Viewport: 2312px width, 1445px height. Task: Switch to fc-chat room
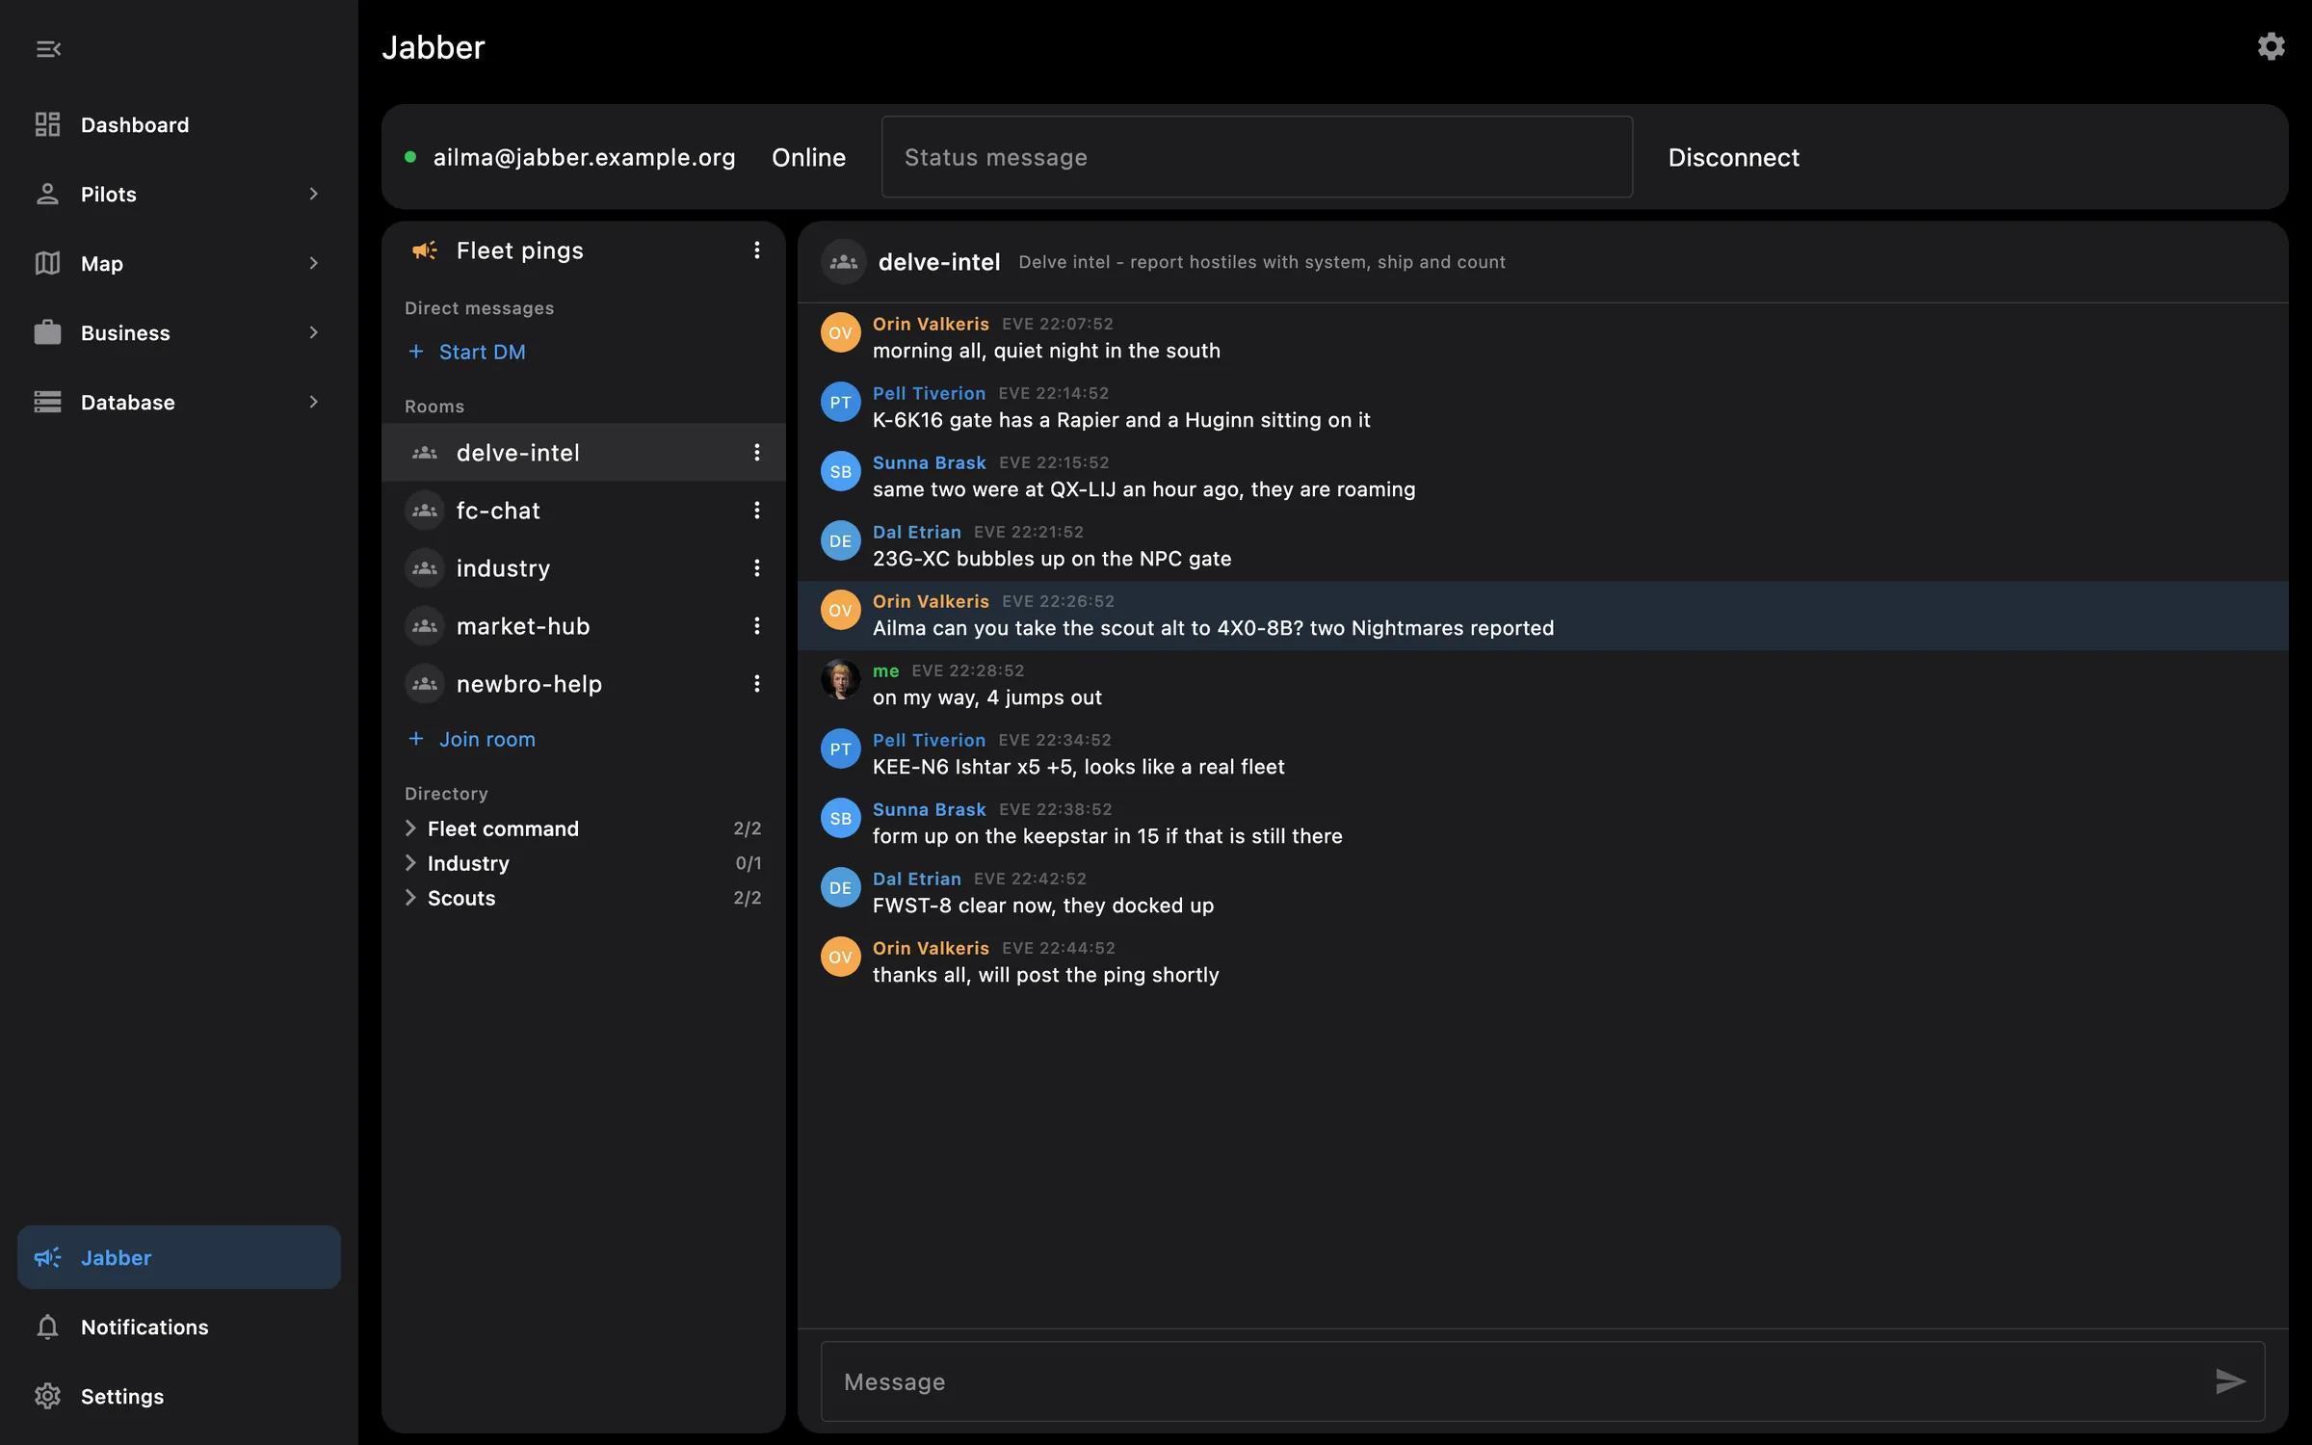pyautogui.click(x=584, y=511)
